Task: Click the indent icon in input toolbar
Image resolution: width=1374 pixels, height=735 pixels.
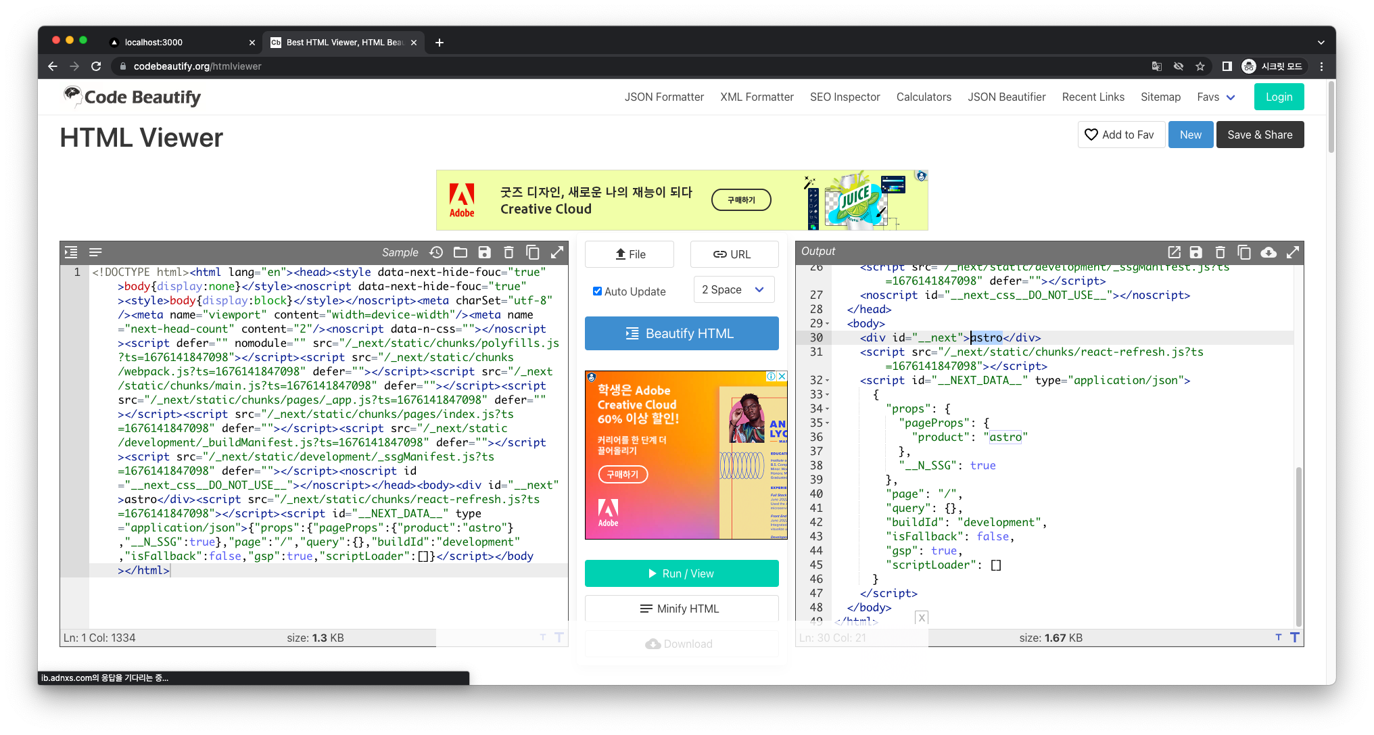Action: 71,252
